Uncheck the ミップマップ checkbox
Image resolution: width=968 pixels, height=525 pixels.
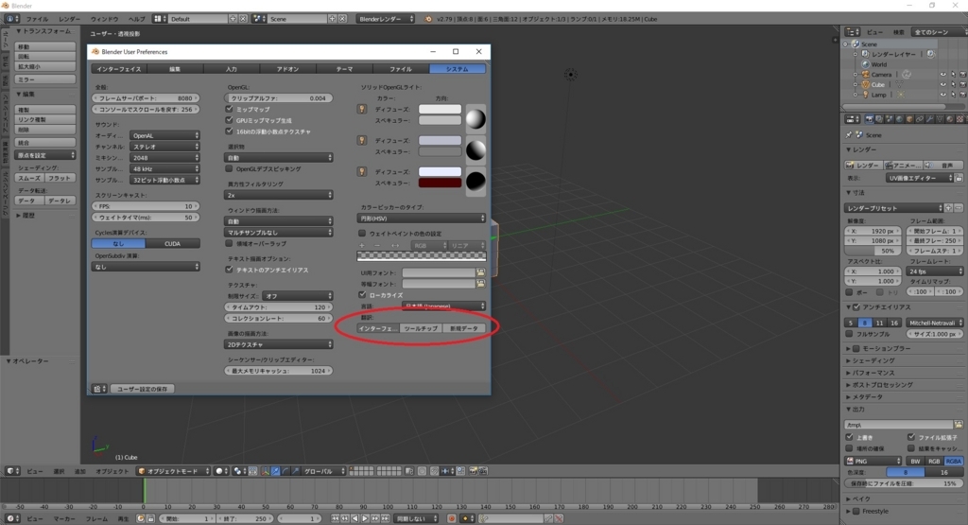click(x=230, y=110)
